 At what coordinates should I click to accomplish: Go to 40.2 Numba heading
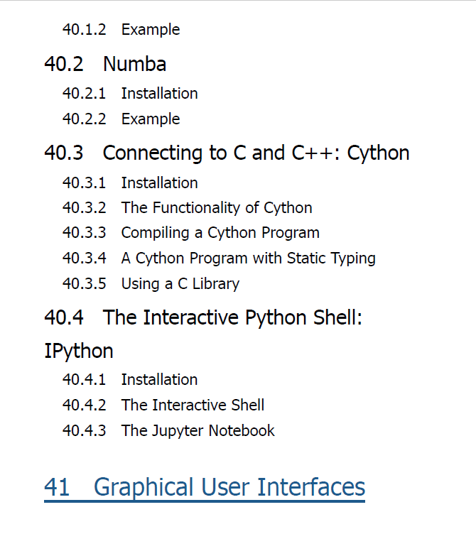105,64
